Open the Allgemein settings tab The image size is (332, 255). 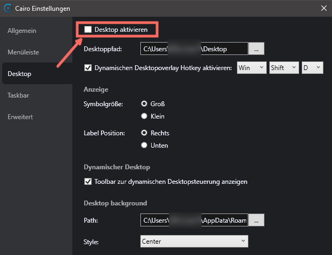[22, 31]
